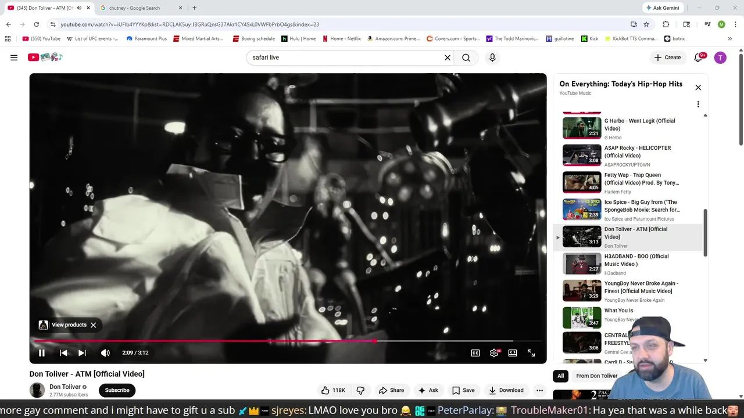The width and height of the screenshot is (744, 418).
Task: Open a new browser tab
Action: click(194, 8)
